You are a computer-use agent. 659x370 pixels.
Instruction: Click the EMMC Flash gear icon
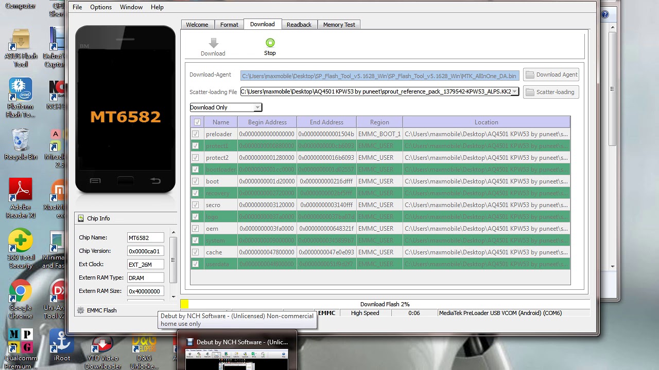pos(80,310)
